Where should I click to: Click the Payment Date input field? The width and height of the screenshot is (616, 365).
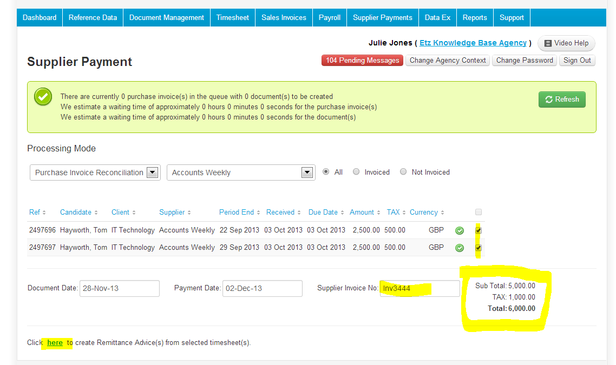[263, 288]
